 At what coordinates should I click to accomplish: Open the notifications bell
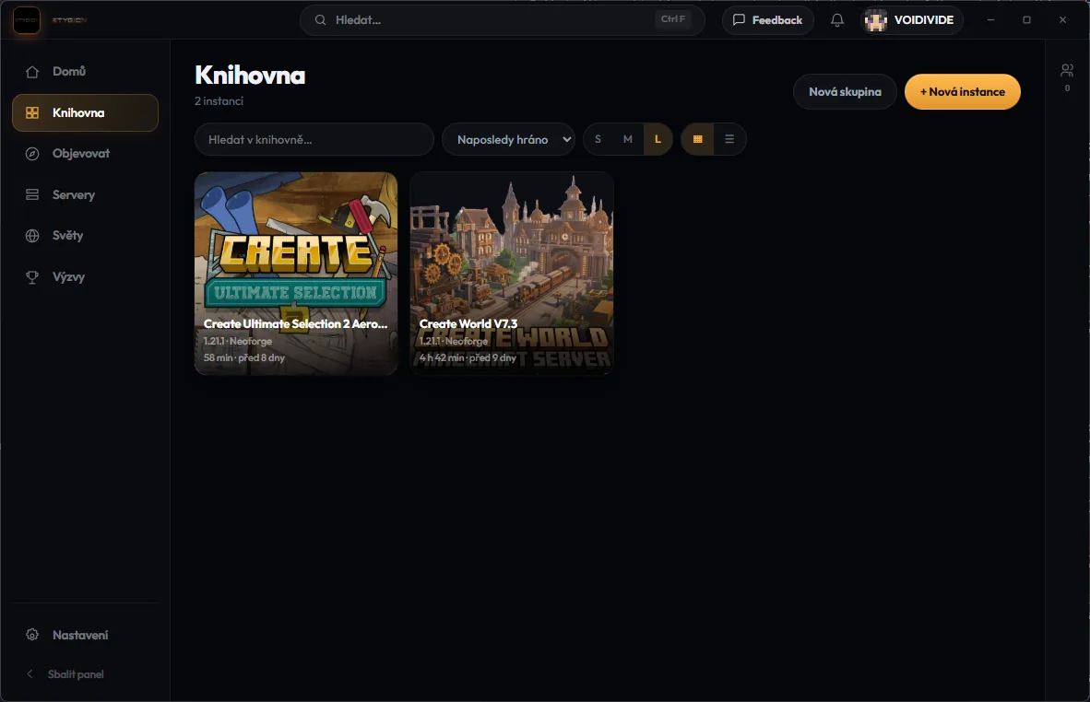837,20
